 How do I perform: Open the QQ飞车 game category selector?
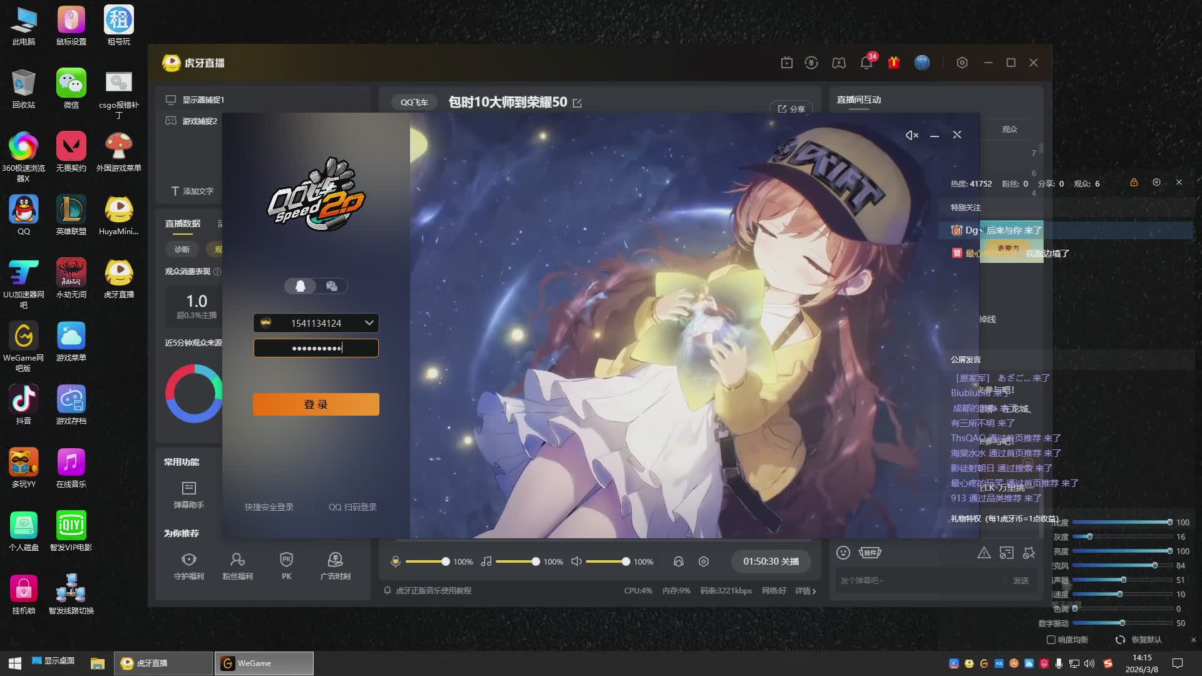click(414, 102)
